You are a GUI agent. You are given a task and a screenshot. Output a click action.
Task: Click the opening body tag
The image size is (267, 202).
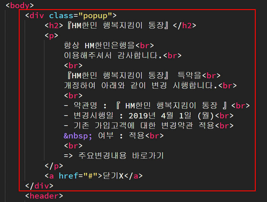point(20,5)
